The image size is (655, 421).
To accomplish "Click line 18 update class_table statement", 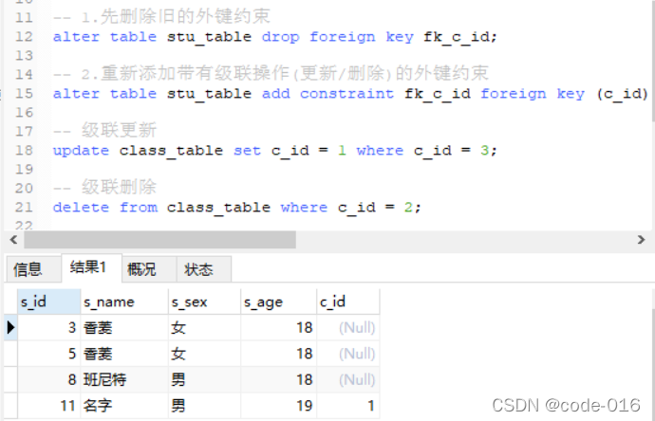I will (275, 150).
